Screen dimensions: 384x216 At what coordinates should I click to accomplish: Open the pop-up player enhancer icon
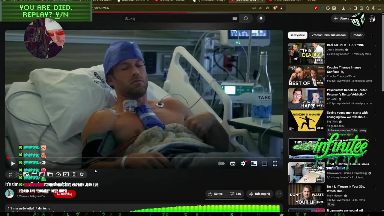click(50, 174)
